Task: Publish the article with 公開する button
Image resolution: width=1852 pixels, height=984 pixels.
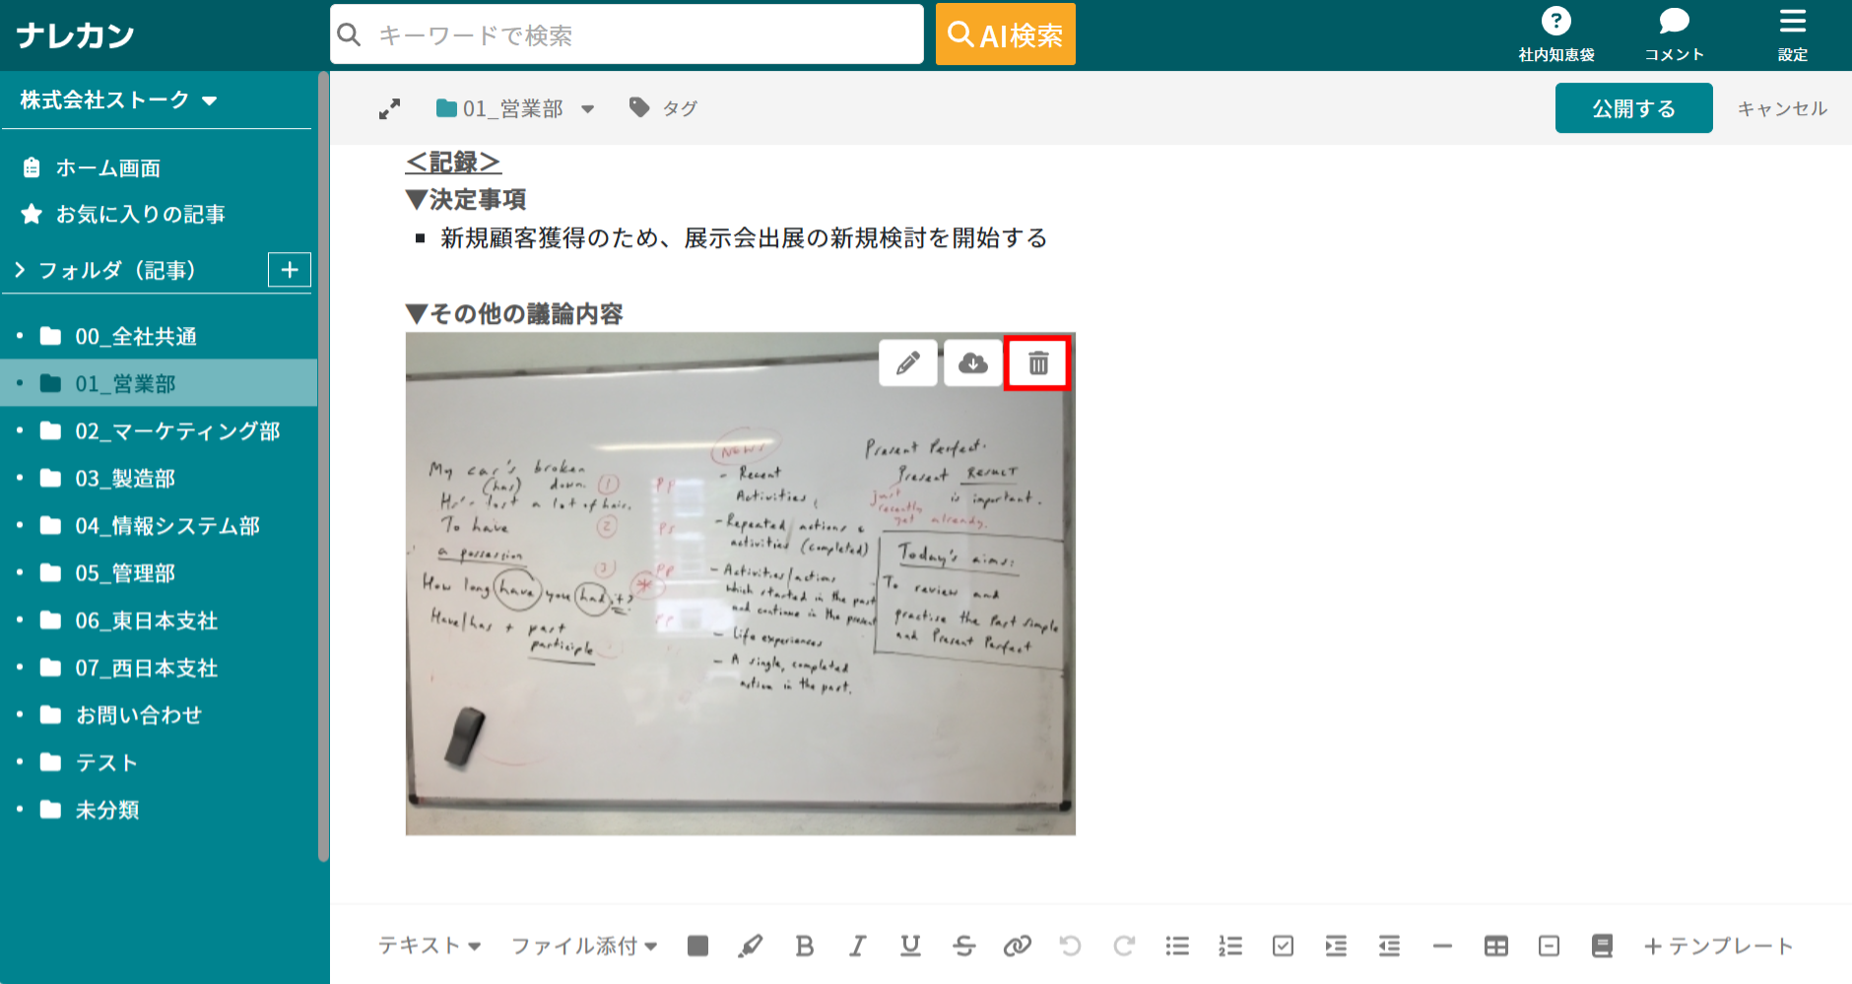Action: coord(1633,107)
